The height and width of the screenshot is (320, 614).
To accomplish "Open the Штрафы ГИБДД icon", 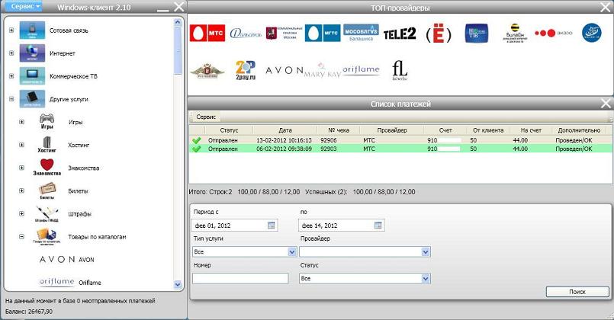I will 47,214.
